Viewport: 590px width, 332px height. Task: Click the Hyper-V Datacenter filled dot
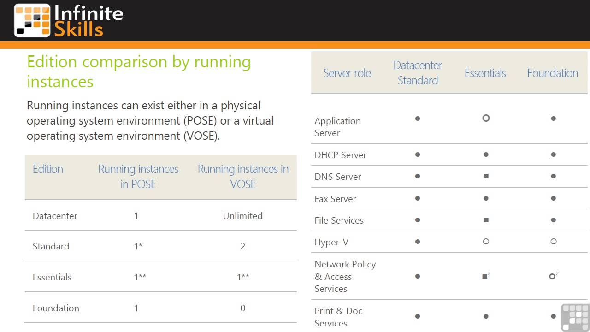tap(418, 241)
